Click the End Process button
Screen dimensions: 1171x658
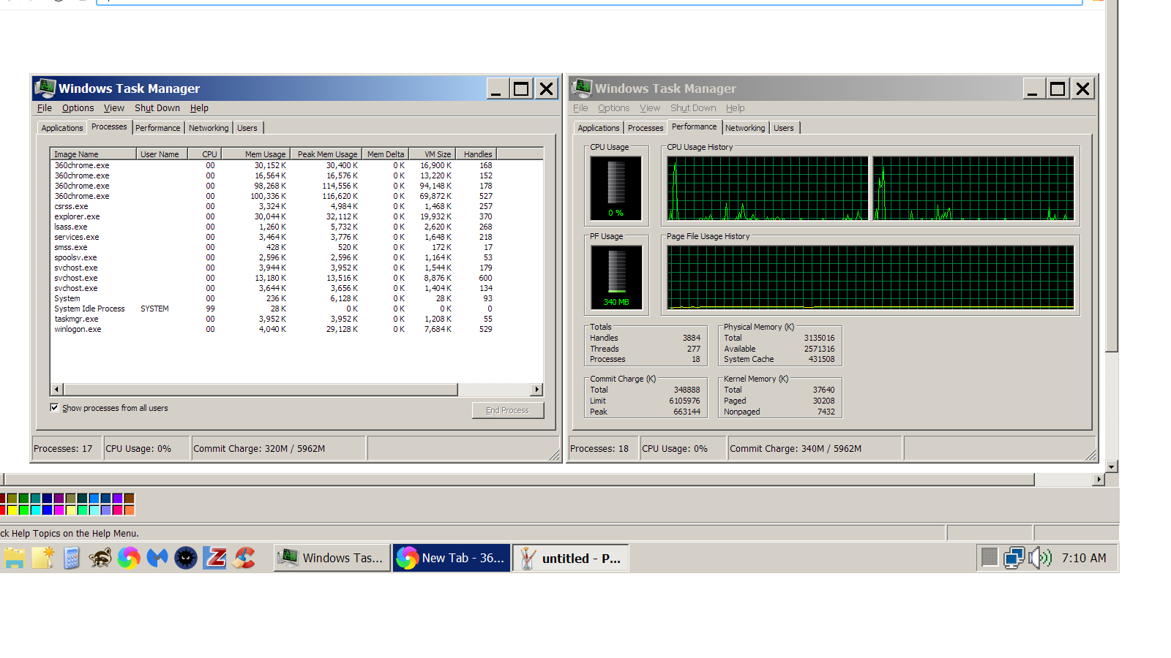(507, 410)
